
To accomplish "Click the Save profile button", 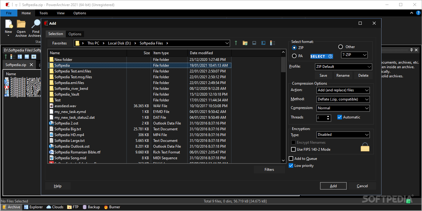I will tap(323, 76).
